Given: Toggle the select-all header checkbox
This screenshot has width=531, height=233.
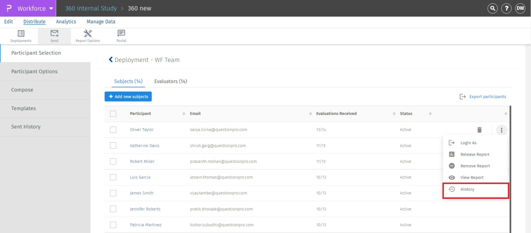Looking at the screenshot, I should click(x=113, y=114).
